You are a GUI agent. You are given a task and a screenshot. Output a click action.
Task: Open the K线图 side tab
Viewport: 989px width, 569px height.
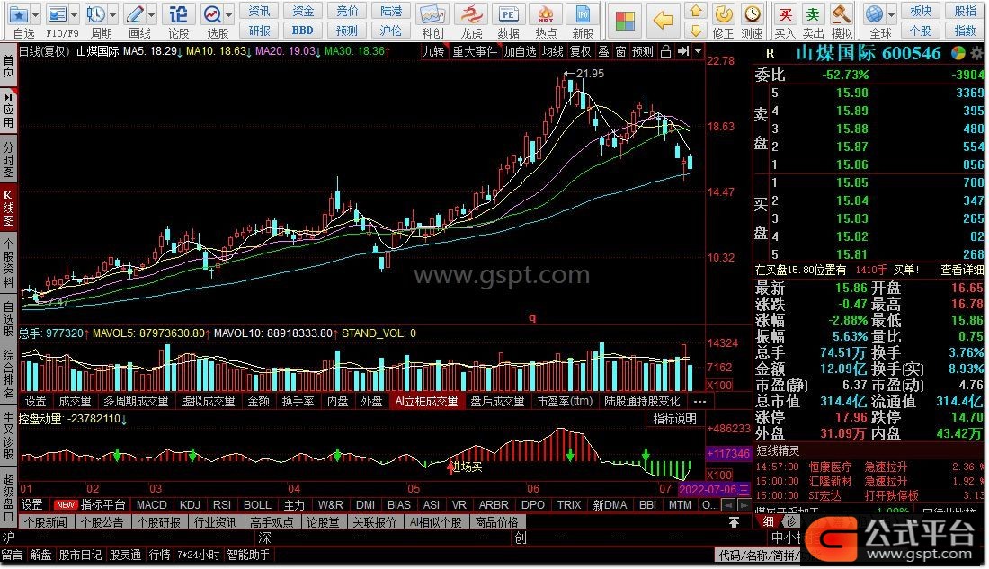[8, 209]
